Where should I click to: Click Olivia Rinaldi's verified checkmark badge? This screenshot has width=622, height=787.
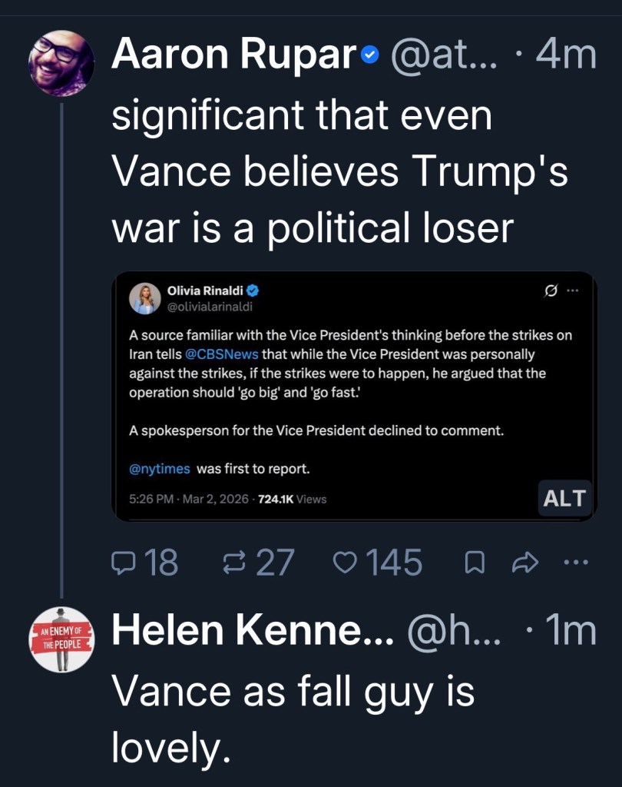[252, 291]
